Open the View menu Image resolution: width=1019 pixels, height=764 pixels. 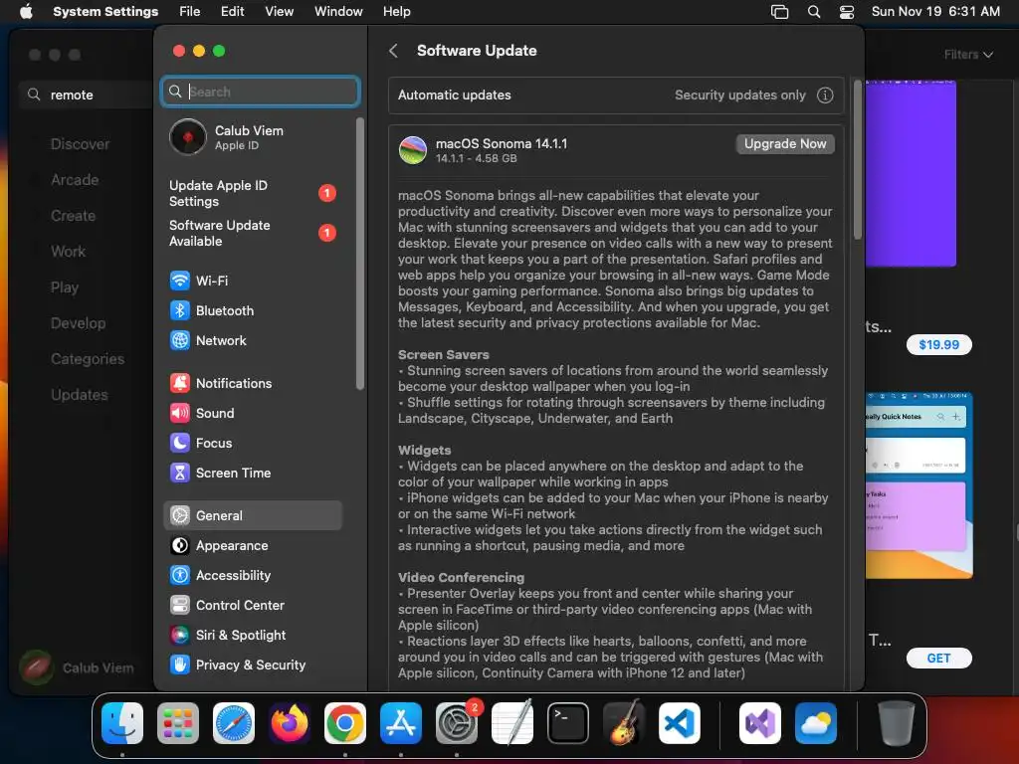point(279,12)
